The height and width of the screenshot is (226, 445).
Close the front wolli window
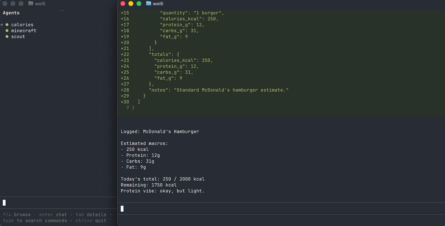123,4
